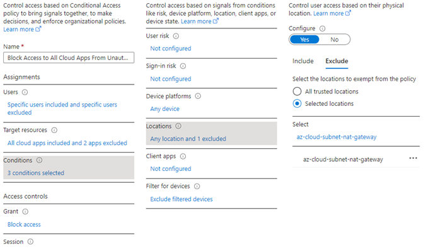Click the info icon next to Configure

[x=323, y=28]
